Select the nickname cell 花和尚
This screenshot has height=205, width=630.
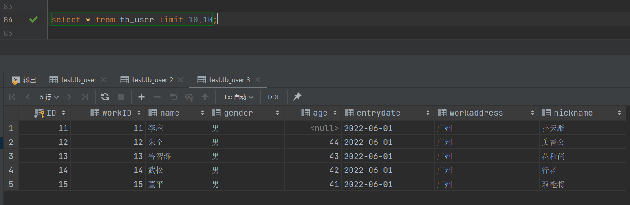point(553,156)
